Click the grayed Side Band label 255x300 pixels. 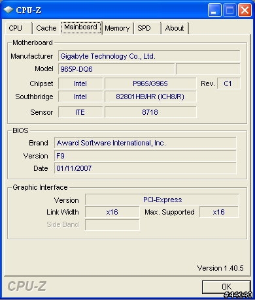click(63, 224)
